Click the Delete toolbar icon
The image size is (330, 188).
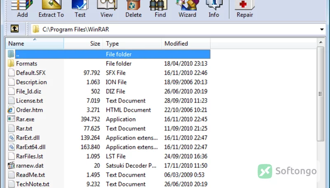[x=133, y=8]
